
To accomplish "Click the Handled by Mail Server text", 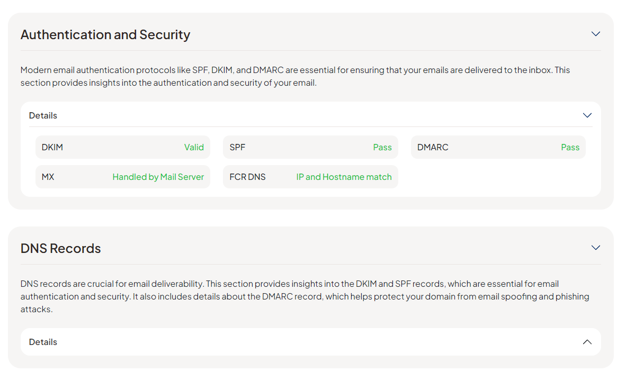I will 158,177.
